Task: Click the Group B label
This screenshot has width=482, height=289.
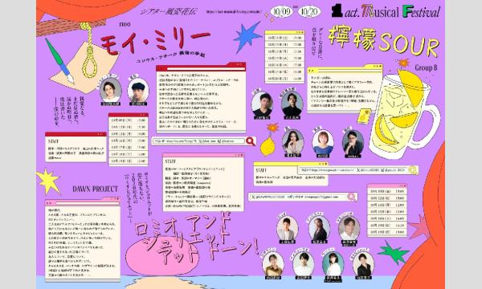Action: [x=426, y=67]
